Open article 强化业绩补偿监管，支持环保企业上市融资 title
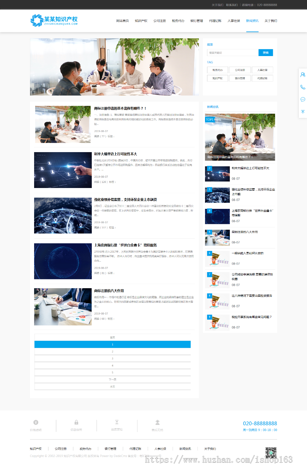This screenshot has height=469, width=307. 126,200
